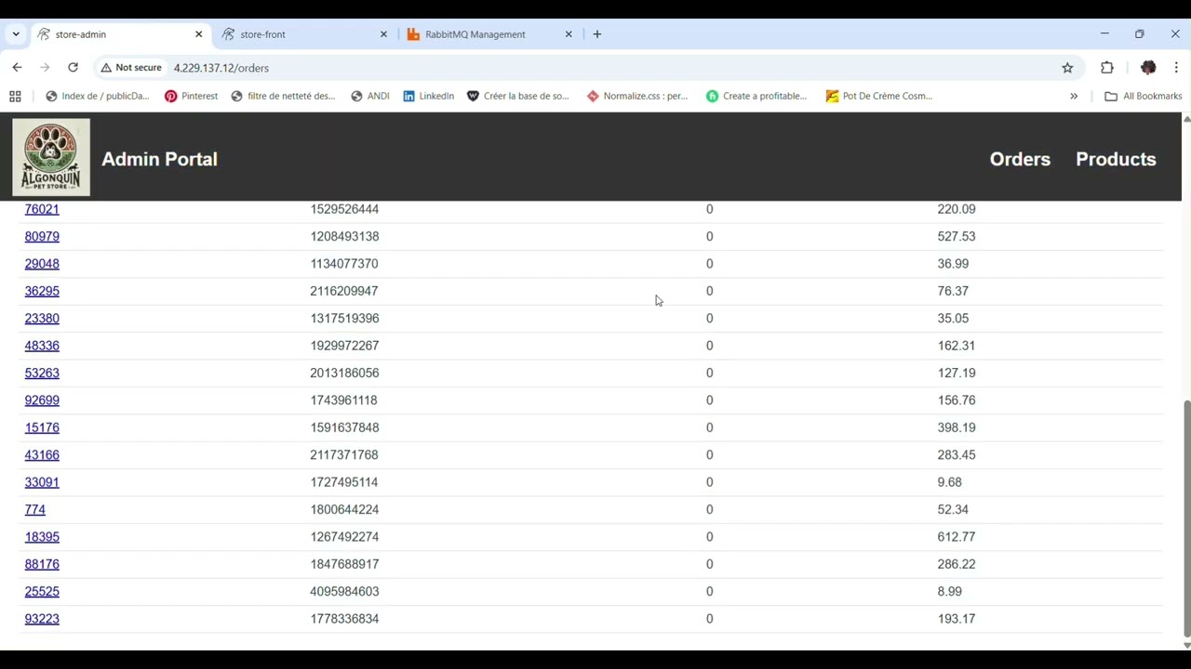Click the browser forward arrow

(x=45, y=67)
